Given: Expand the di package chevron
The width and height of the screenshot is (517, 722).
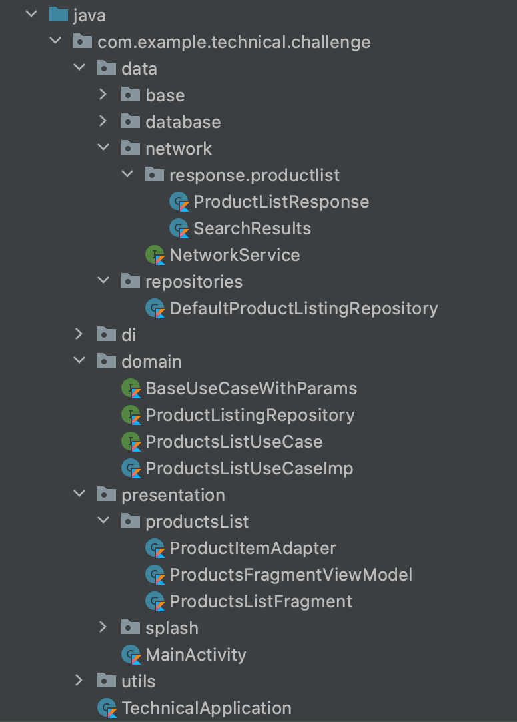Looking at the screenshot, I should pyautogui.click(x=79, y=334).
